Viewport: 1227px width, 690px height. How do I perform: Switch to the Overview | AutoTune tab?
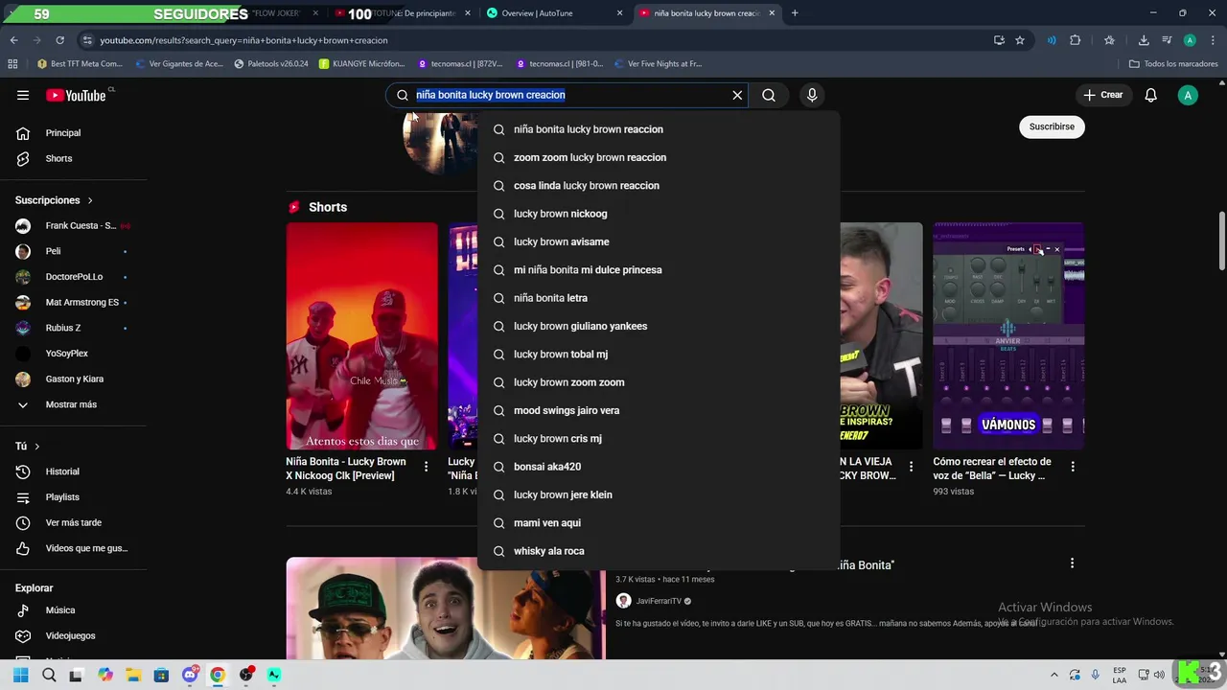coord(554,13)
